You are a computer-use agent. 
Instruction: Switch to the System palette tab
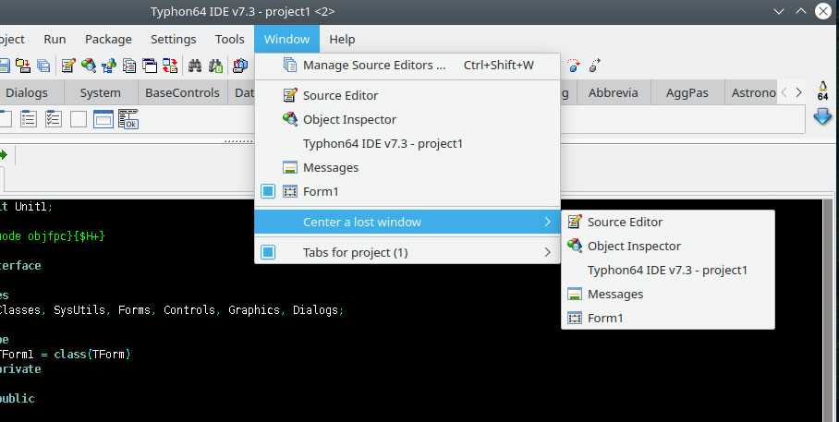tap(101, 92)
